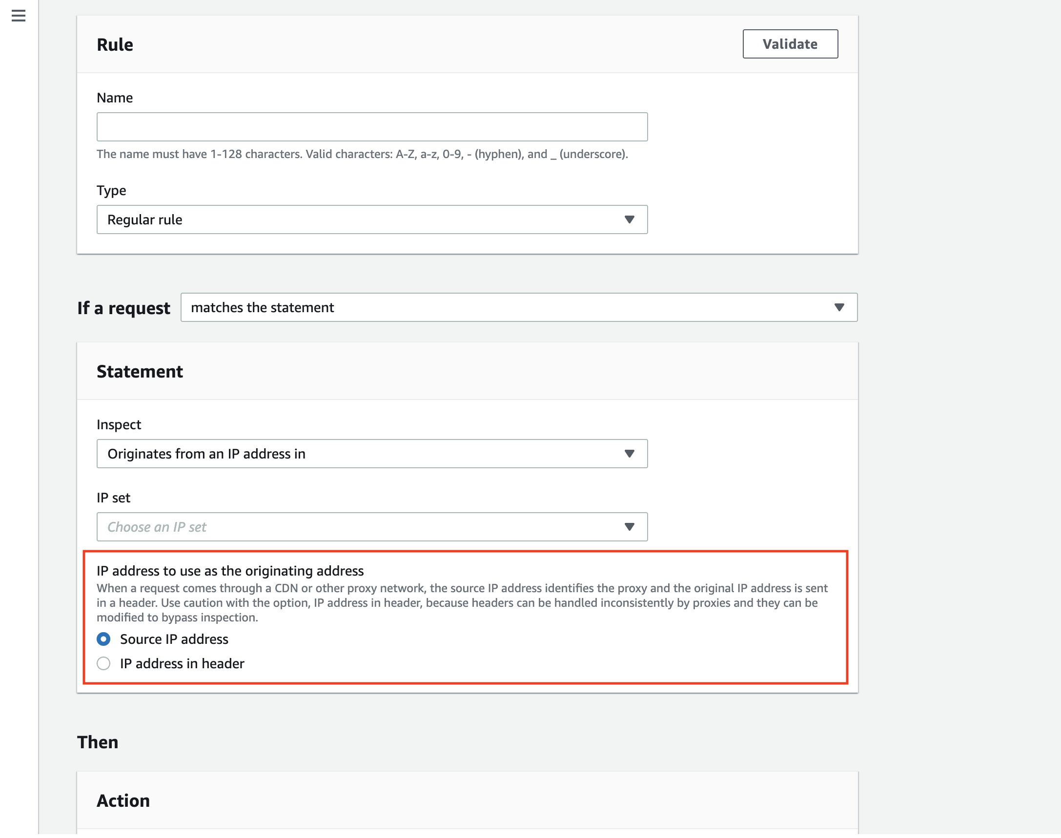
Task: Click the "IP set" field label
Action: [x=113, y=498]
